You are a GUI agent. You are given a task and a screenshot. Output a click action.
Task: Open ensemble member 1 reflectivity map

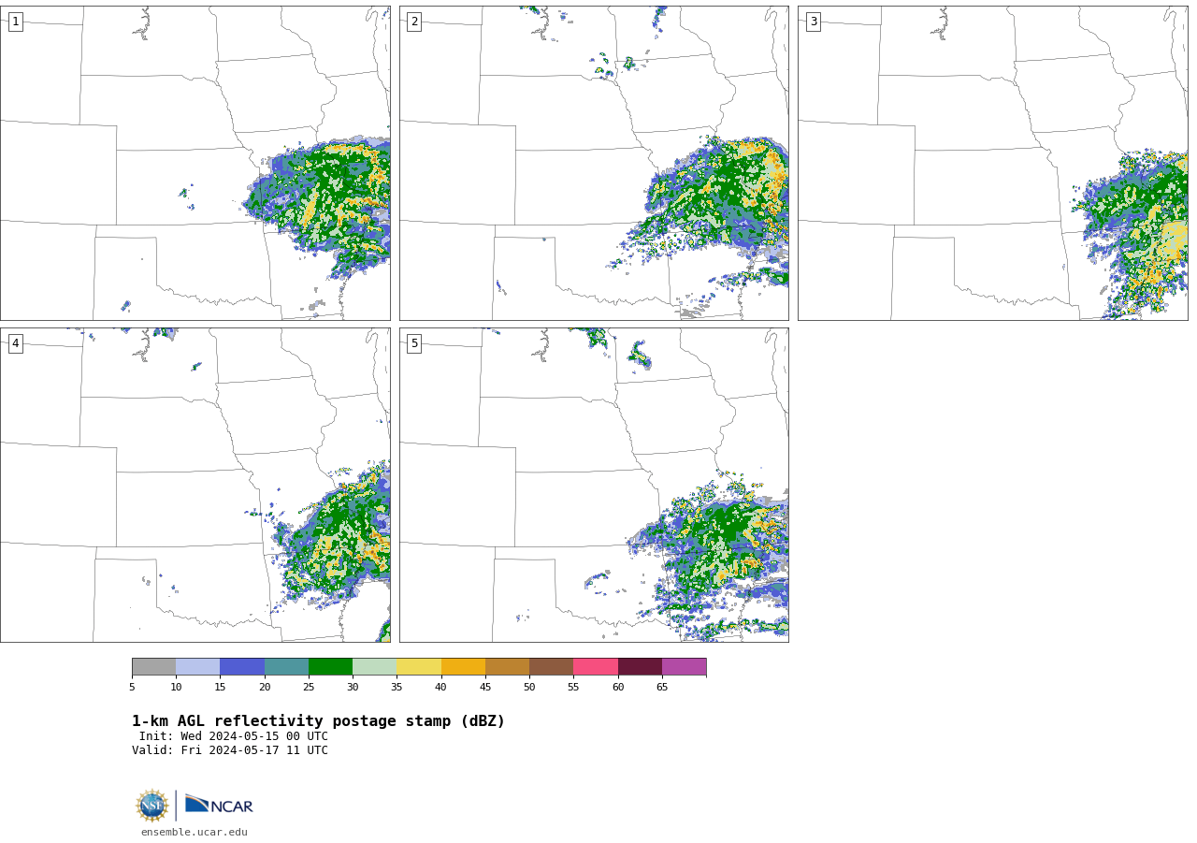pos(195,163)
